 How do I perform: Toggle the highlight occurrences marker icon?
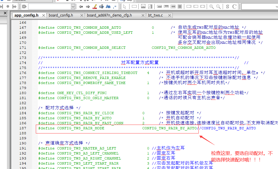point(95,7)
